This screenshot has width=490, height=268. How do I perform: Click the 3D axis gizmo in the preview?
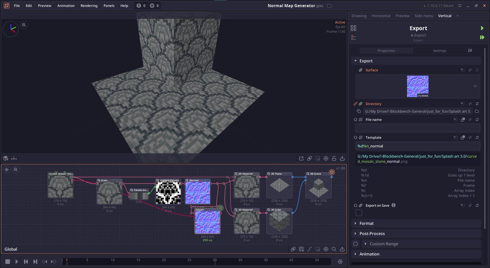click(11, 29)
